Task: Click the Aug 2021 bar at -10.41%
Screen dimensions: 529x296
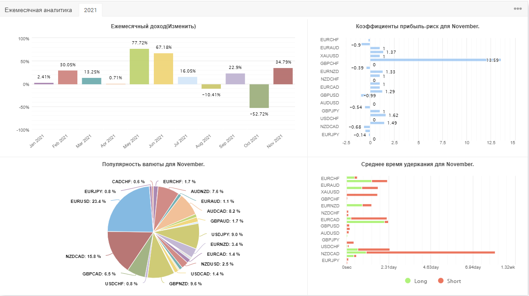Action: click(x=211, y=86)
